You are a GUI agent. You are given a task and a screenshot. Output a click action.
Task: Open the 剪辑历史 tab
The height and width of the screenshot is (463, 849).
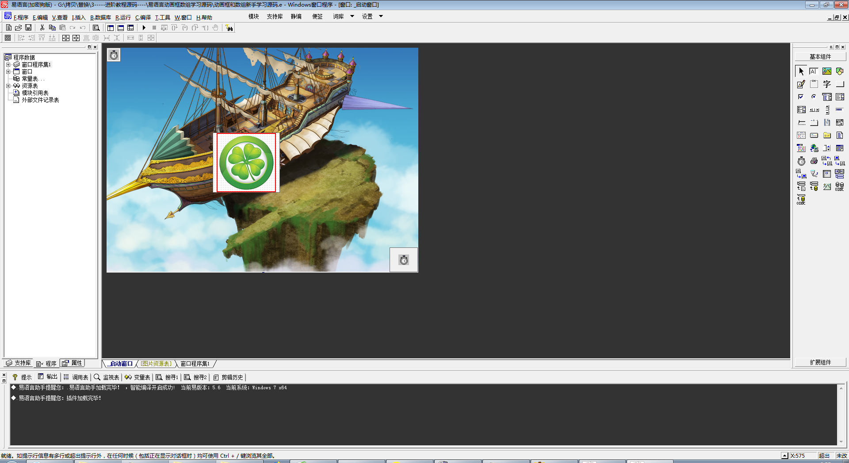point(228,377)
